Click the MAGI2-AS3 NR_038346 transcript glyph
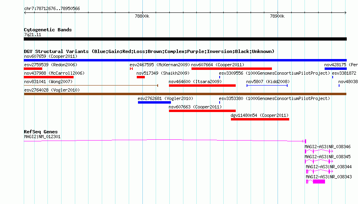Screen dimensions: 358x204 [319, 151]
